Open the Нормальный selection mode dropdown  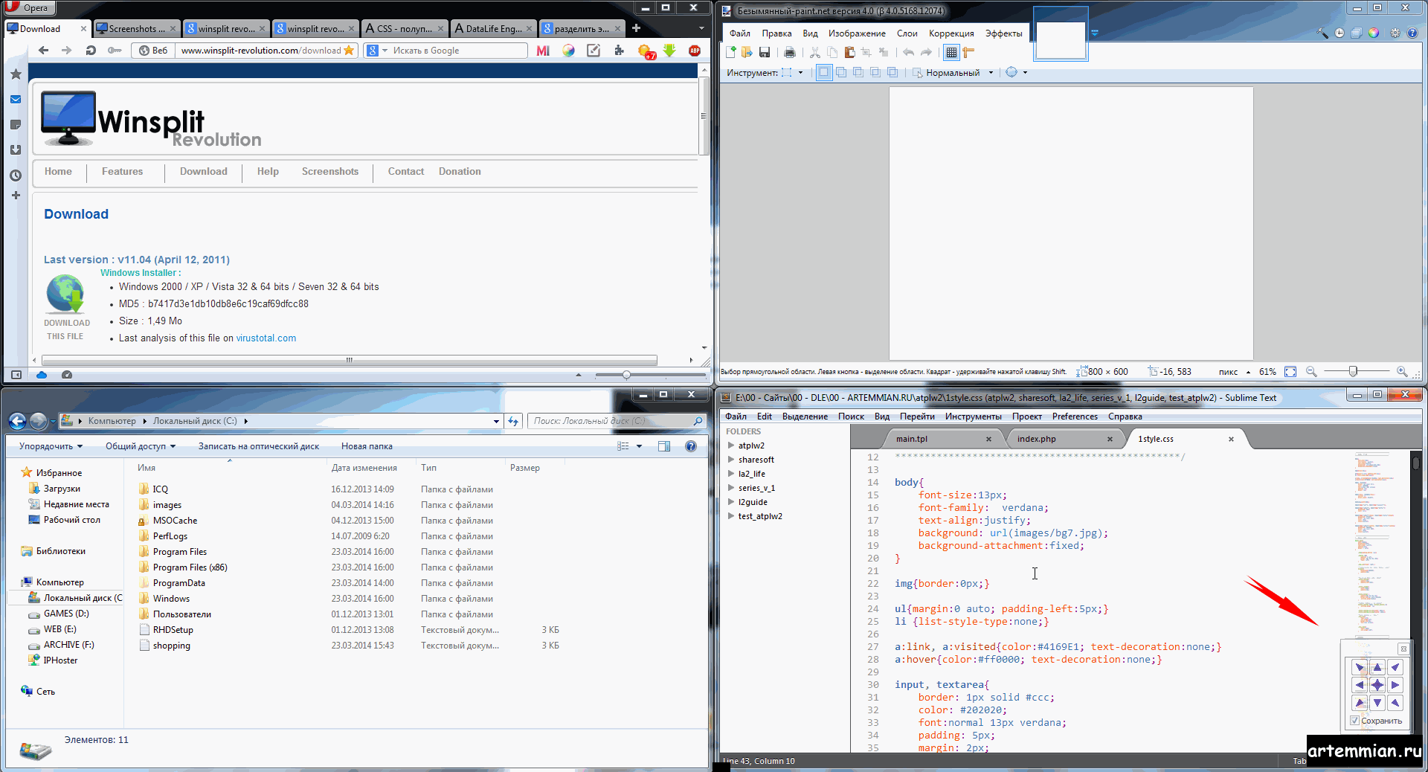click(x=991, y=73)
